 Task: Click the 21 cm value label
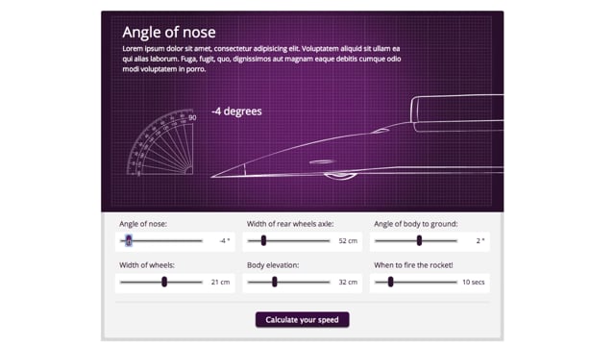tap(220, 282)
